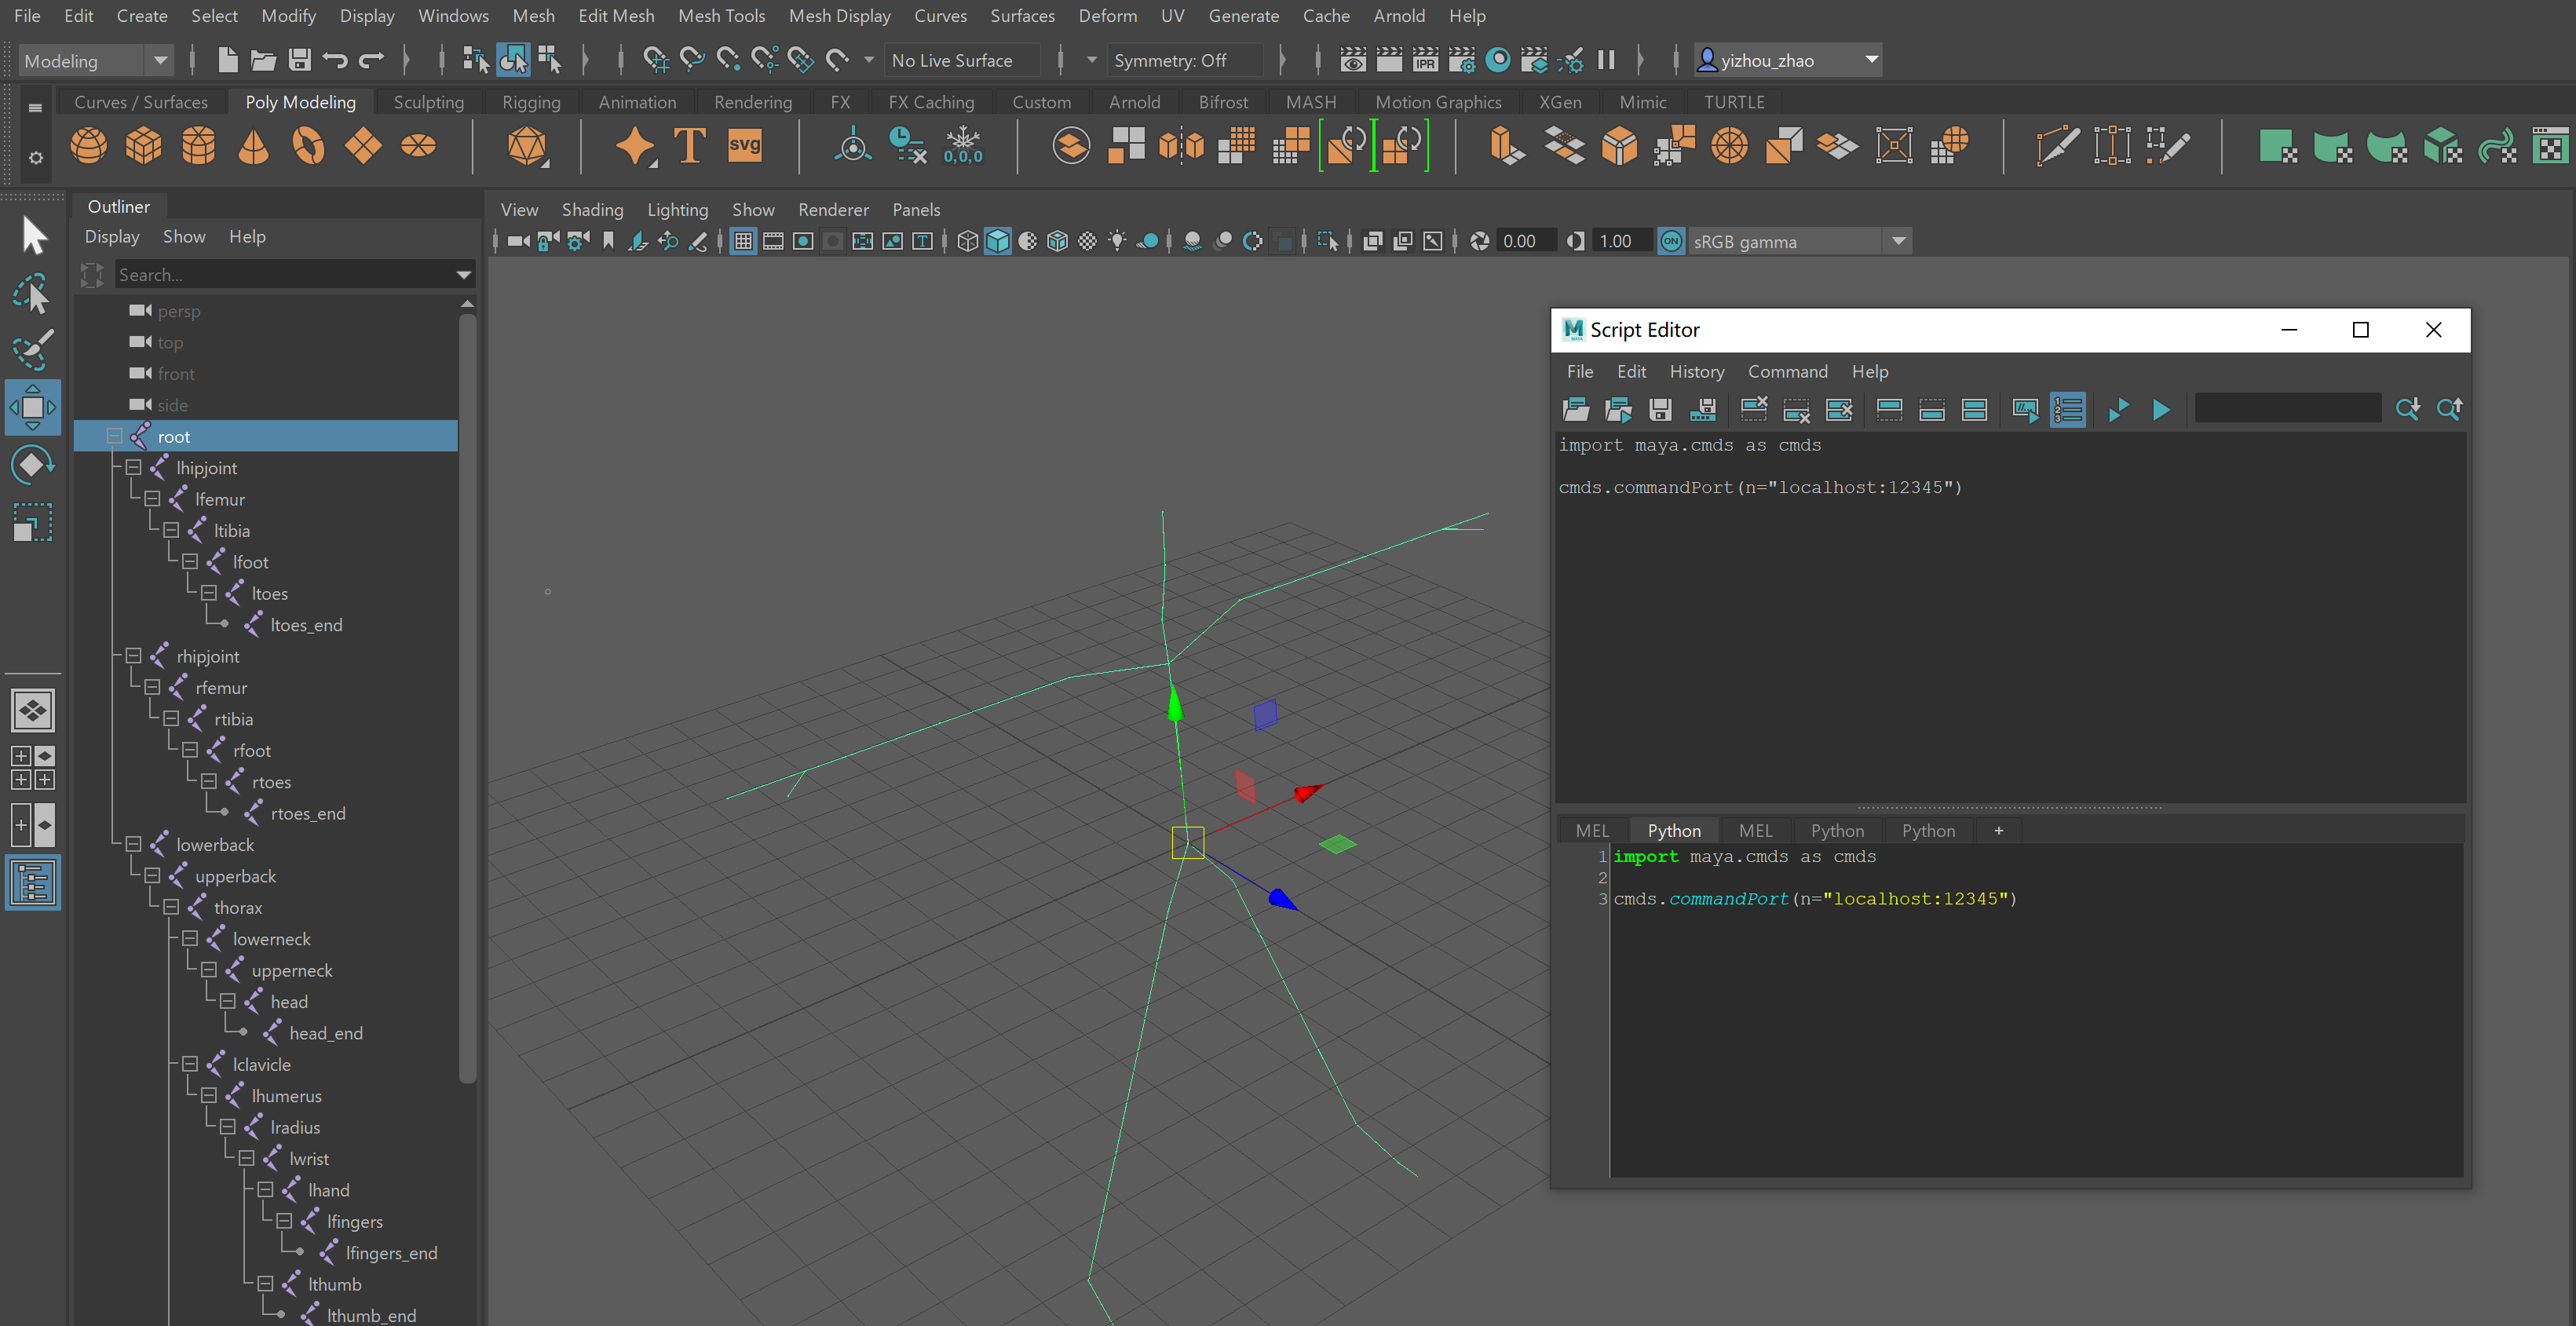Viewport: 2576px width, 1326px height.
Task: Toggle use all lights in viewport
Action: tap(1117, 241)
